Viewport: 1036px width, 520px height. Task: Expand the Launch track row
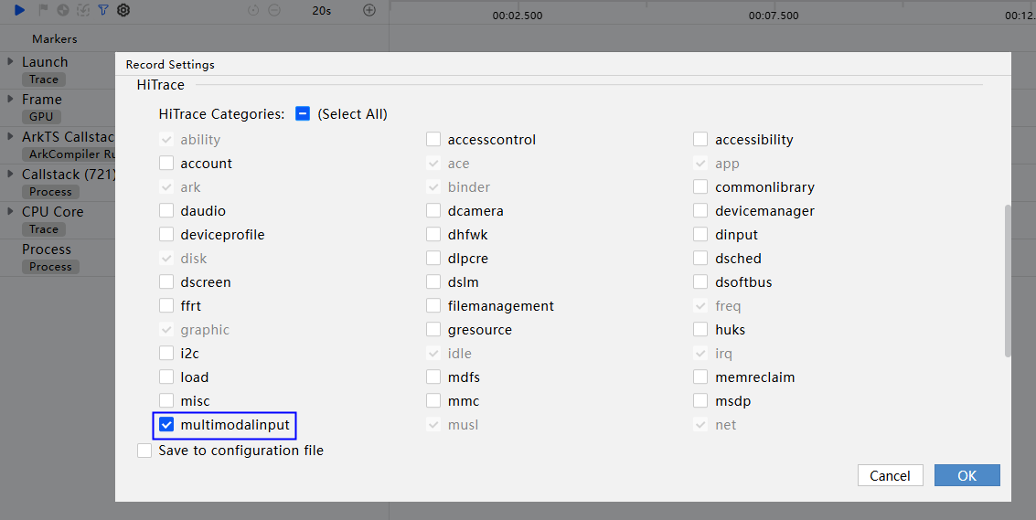[10, 61]
